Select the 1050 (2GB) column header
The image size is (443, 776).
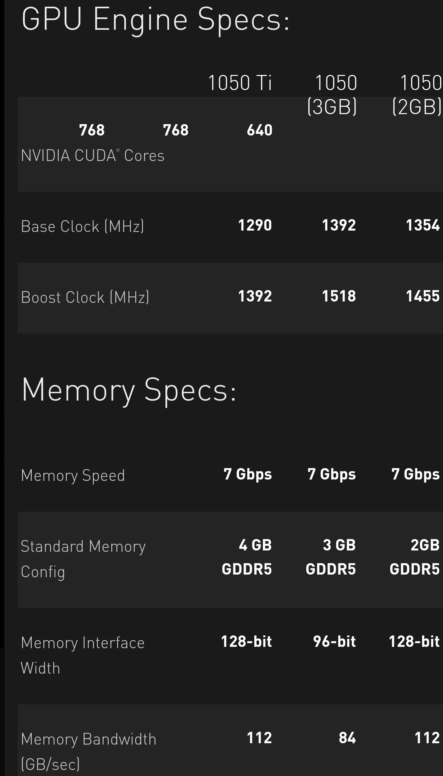[x=417, y=95]
